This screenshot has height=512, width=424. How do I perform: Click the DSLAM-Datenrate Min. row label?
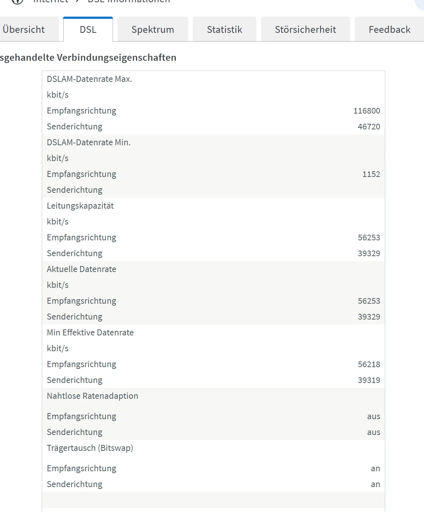point(88,143)
